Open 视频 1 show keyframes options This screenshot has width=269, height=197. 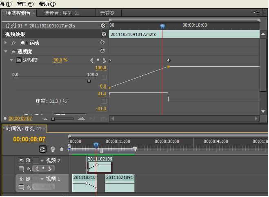pos(29,187)
